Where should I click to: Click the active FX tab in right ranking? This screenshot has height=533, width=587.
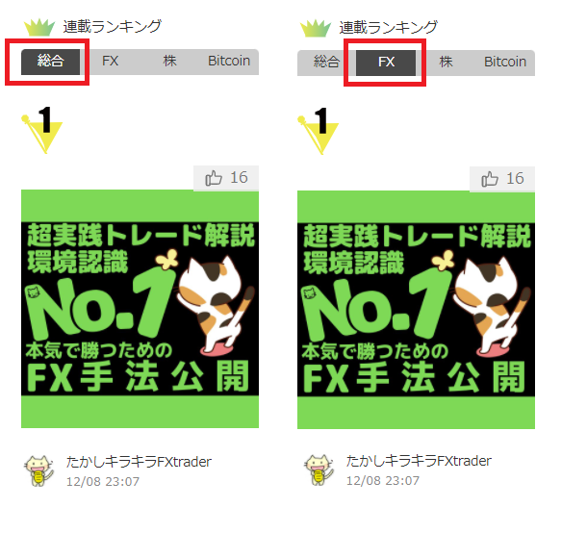[386, 63]
